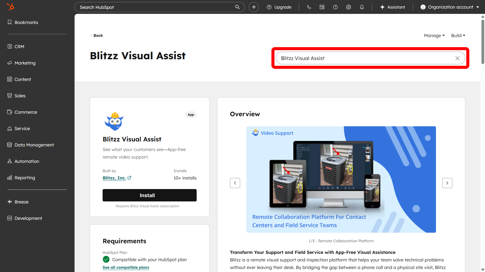Open the help question mark icon
Viewport: 485px width, 272px height.
click(335, 7)
